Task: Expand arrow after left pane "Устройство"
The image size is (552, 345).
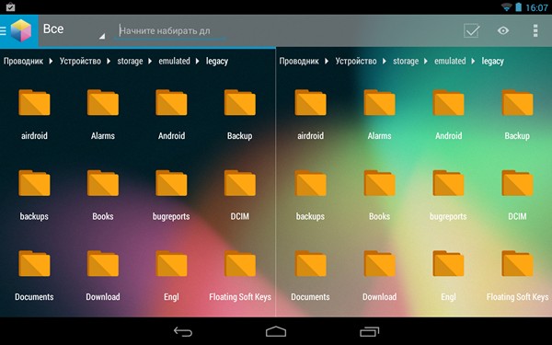Action: tap(109, 62)
